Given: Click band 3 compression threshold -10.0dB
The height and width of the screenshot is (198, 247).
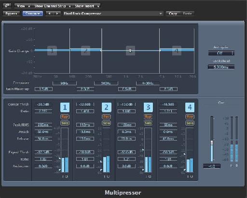Looking at the screenshot, I should [x=126, y=105].
